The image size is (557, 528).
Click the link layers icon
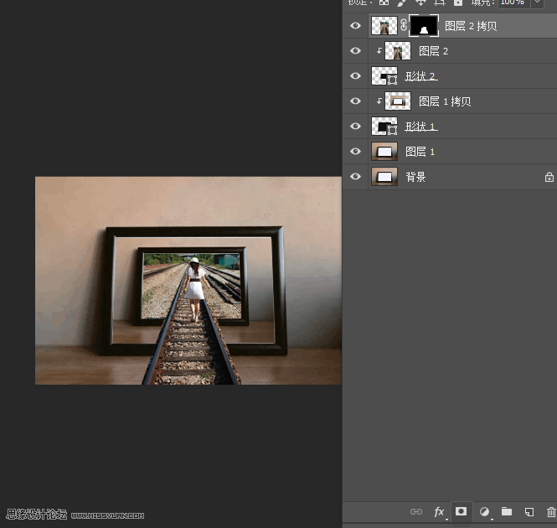[x=416, y=511]
